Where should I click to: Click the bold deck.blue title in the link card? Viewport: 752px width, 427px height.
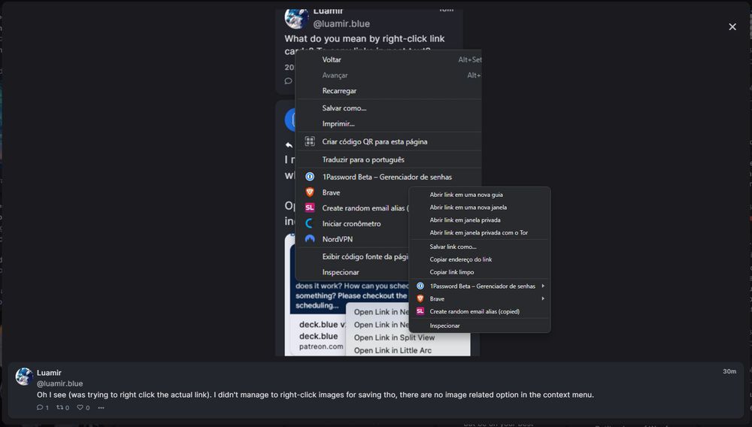coord(318,336)
